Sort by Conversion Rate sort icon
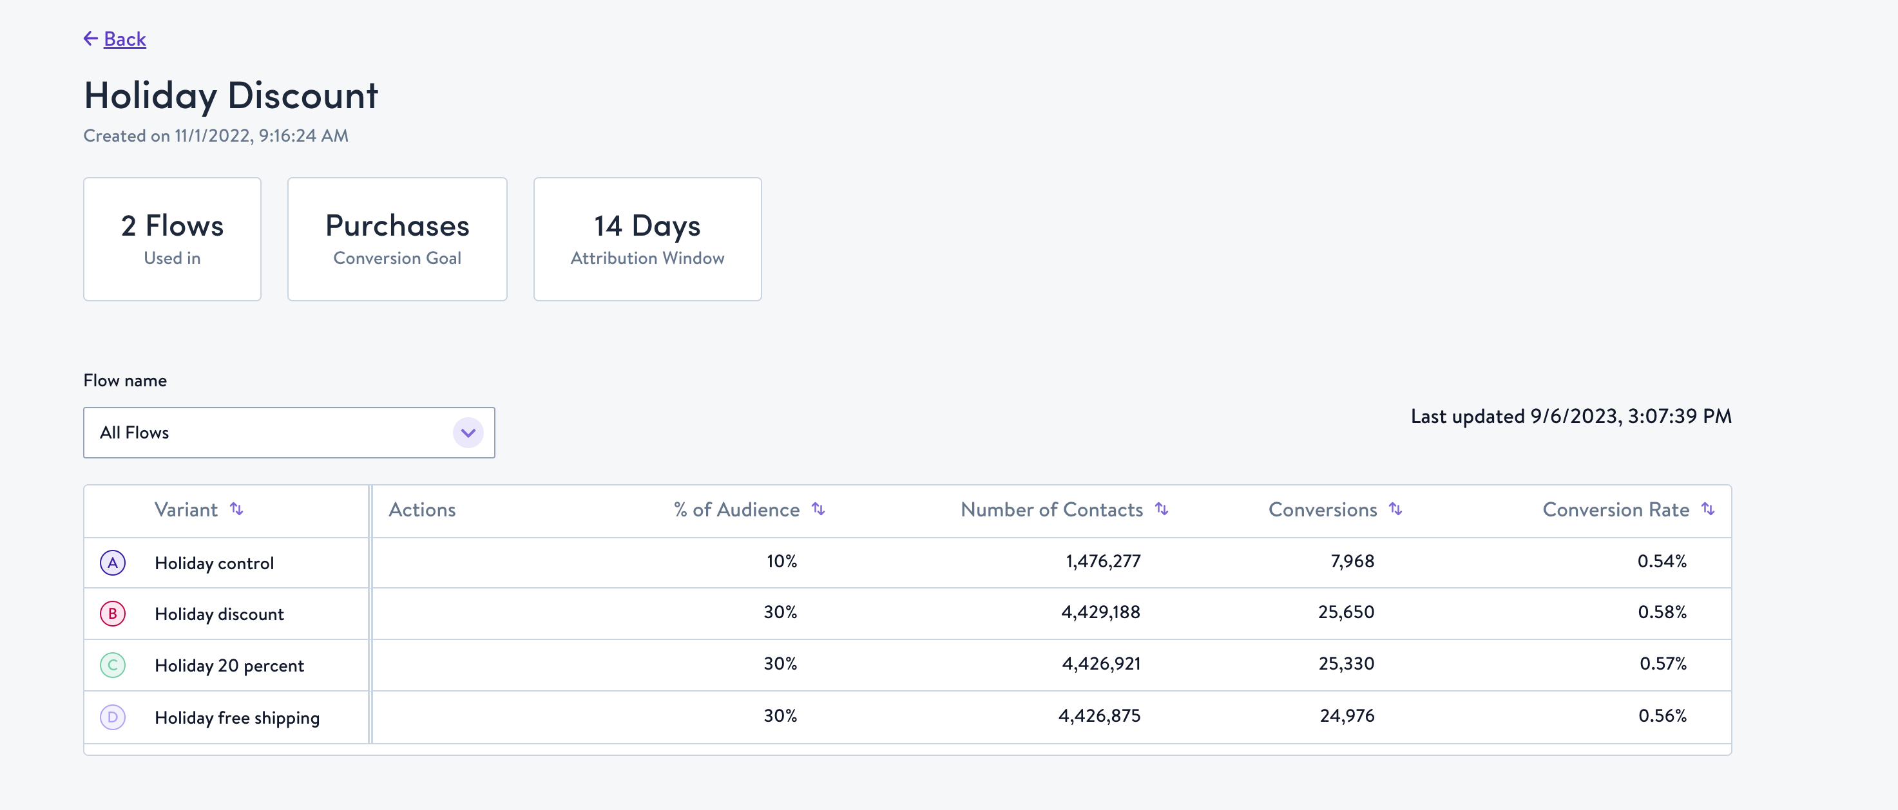The height and width of the screenshot is (810, 1898). [1707, 509]
